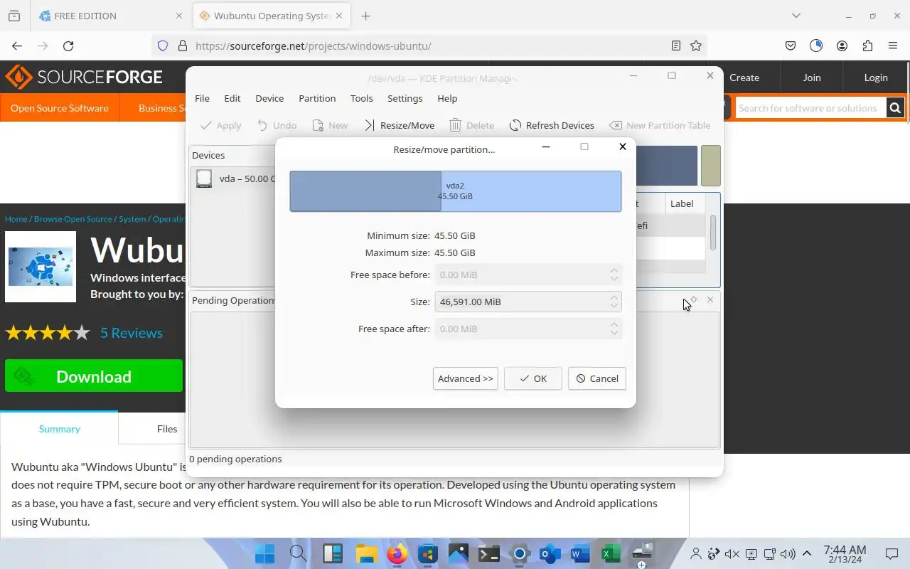Expand the Advanced >> options

(466, 378)
